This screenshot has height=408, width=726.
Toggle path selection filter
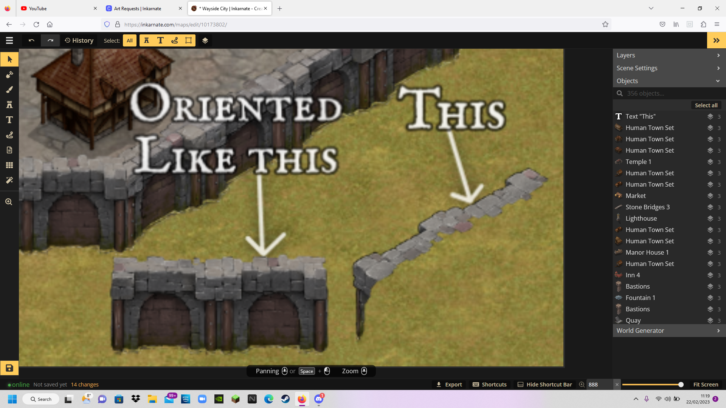pyautogui.click(x=174, y=40)
